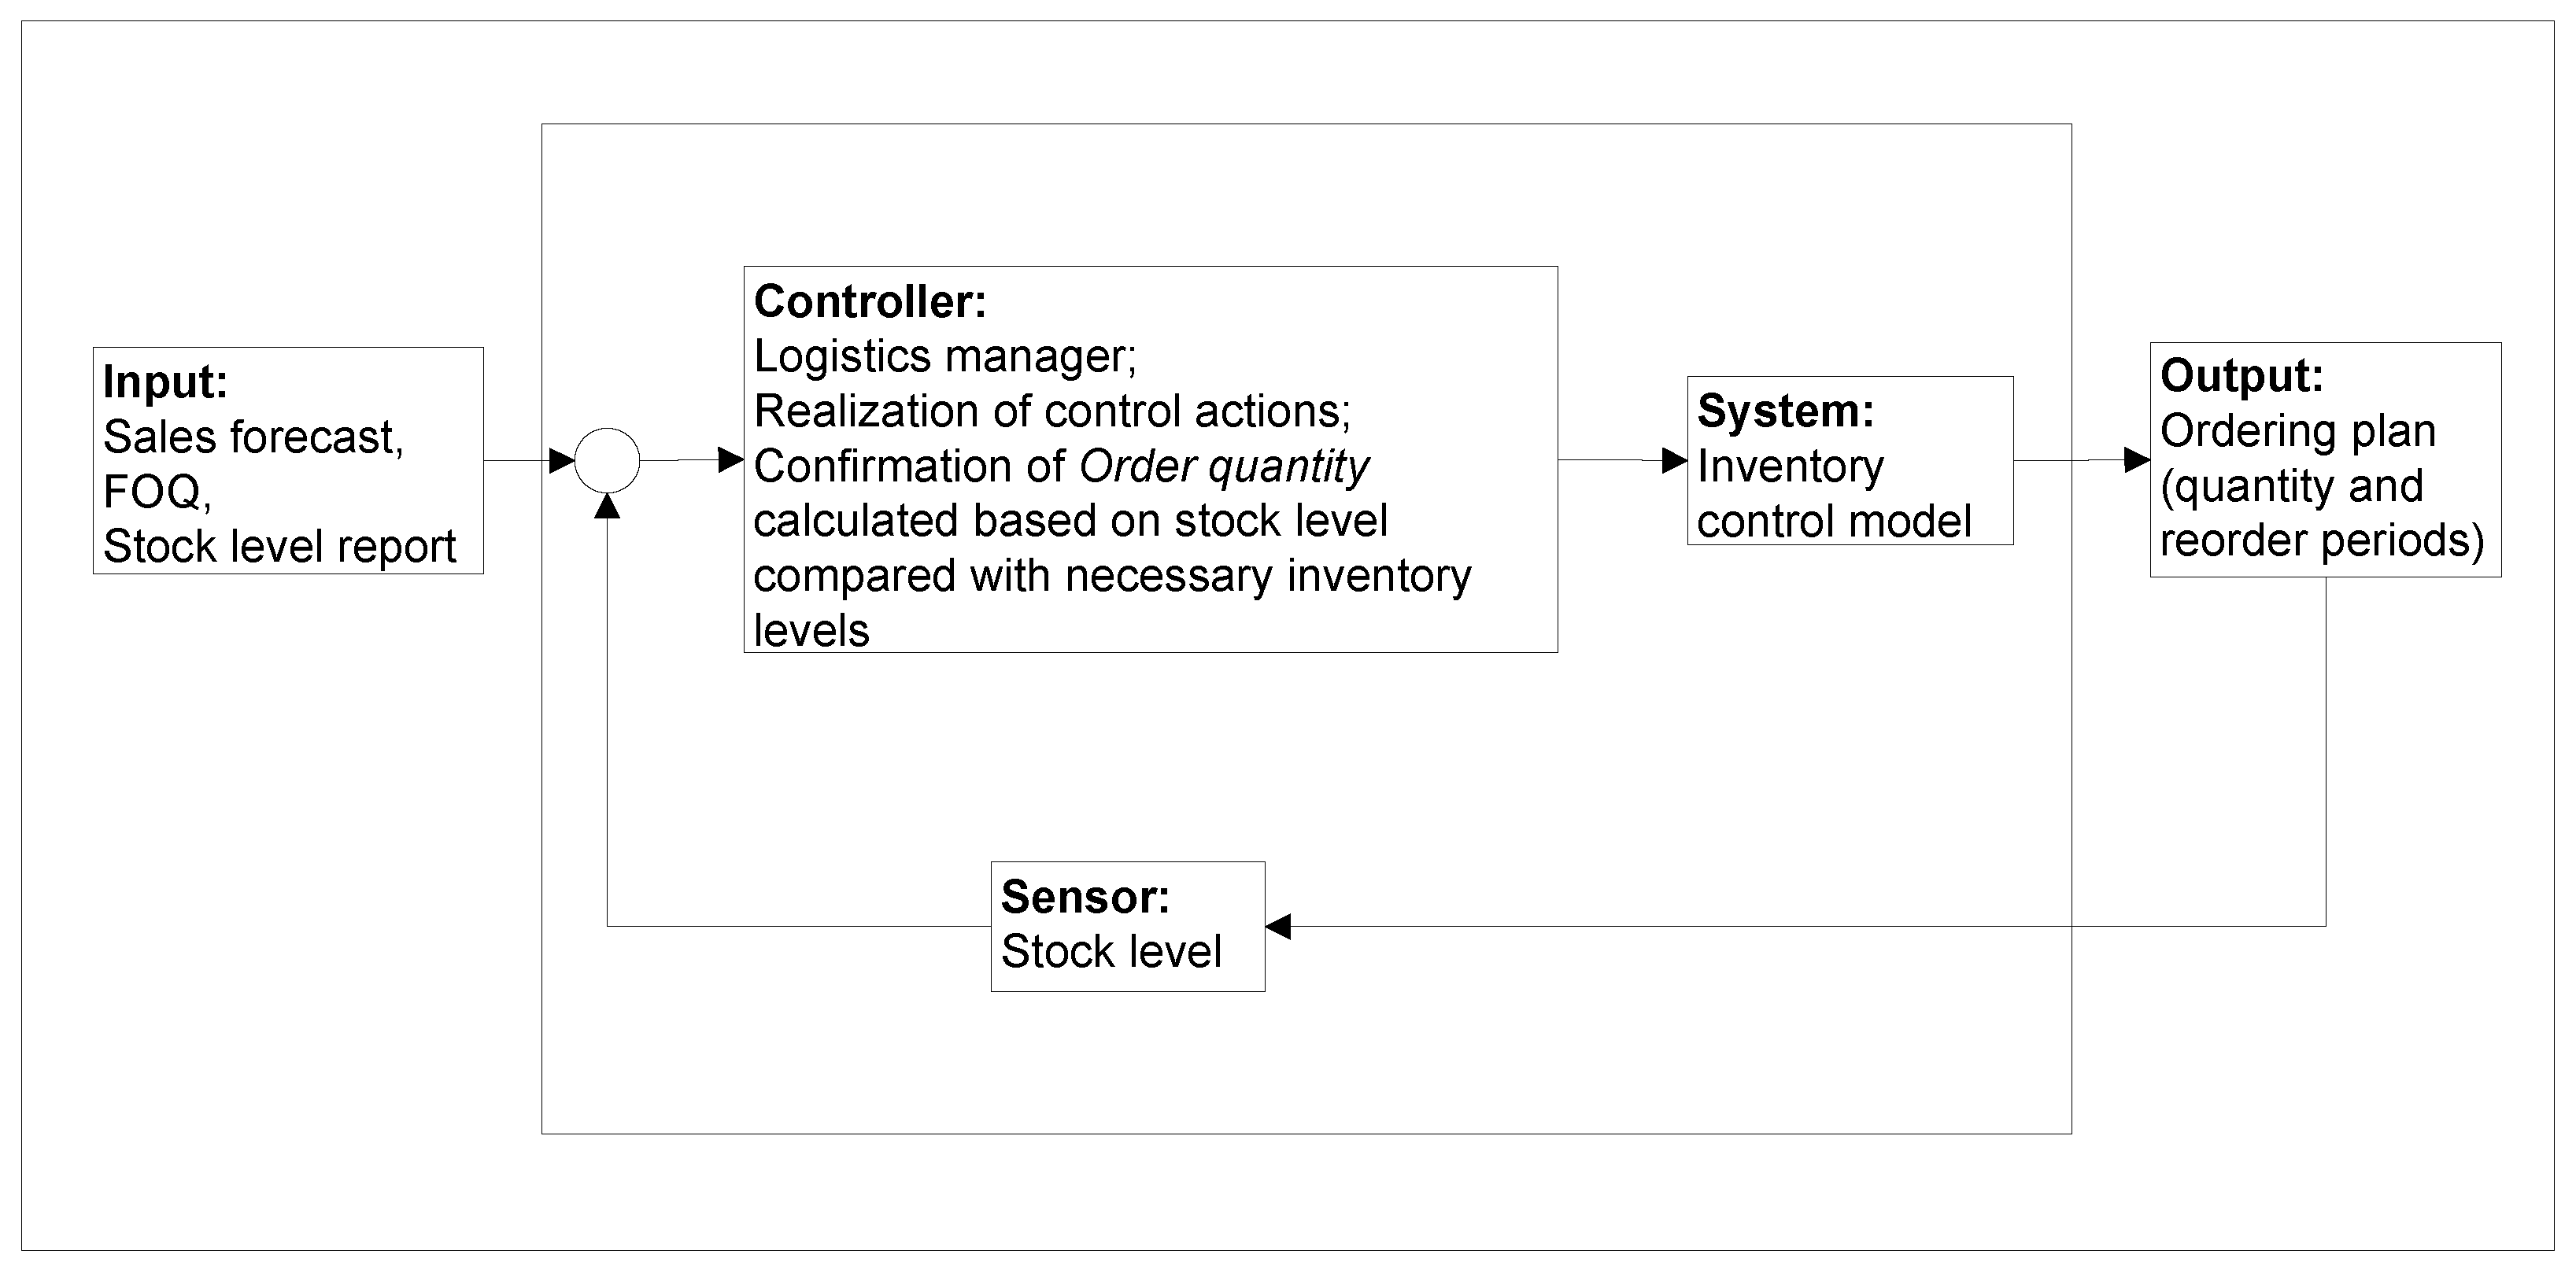Select the bold 'Input:' heading
Screen dimensions: 2576x1276
[x=166, y=382]
